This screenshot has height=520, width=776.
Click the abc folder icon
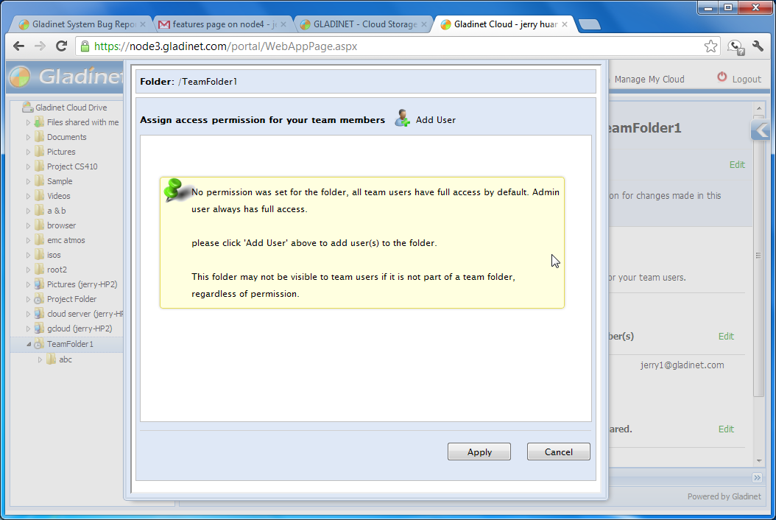click(x=51, y=359)
